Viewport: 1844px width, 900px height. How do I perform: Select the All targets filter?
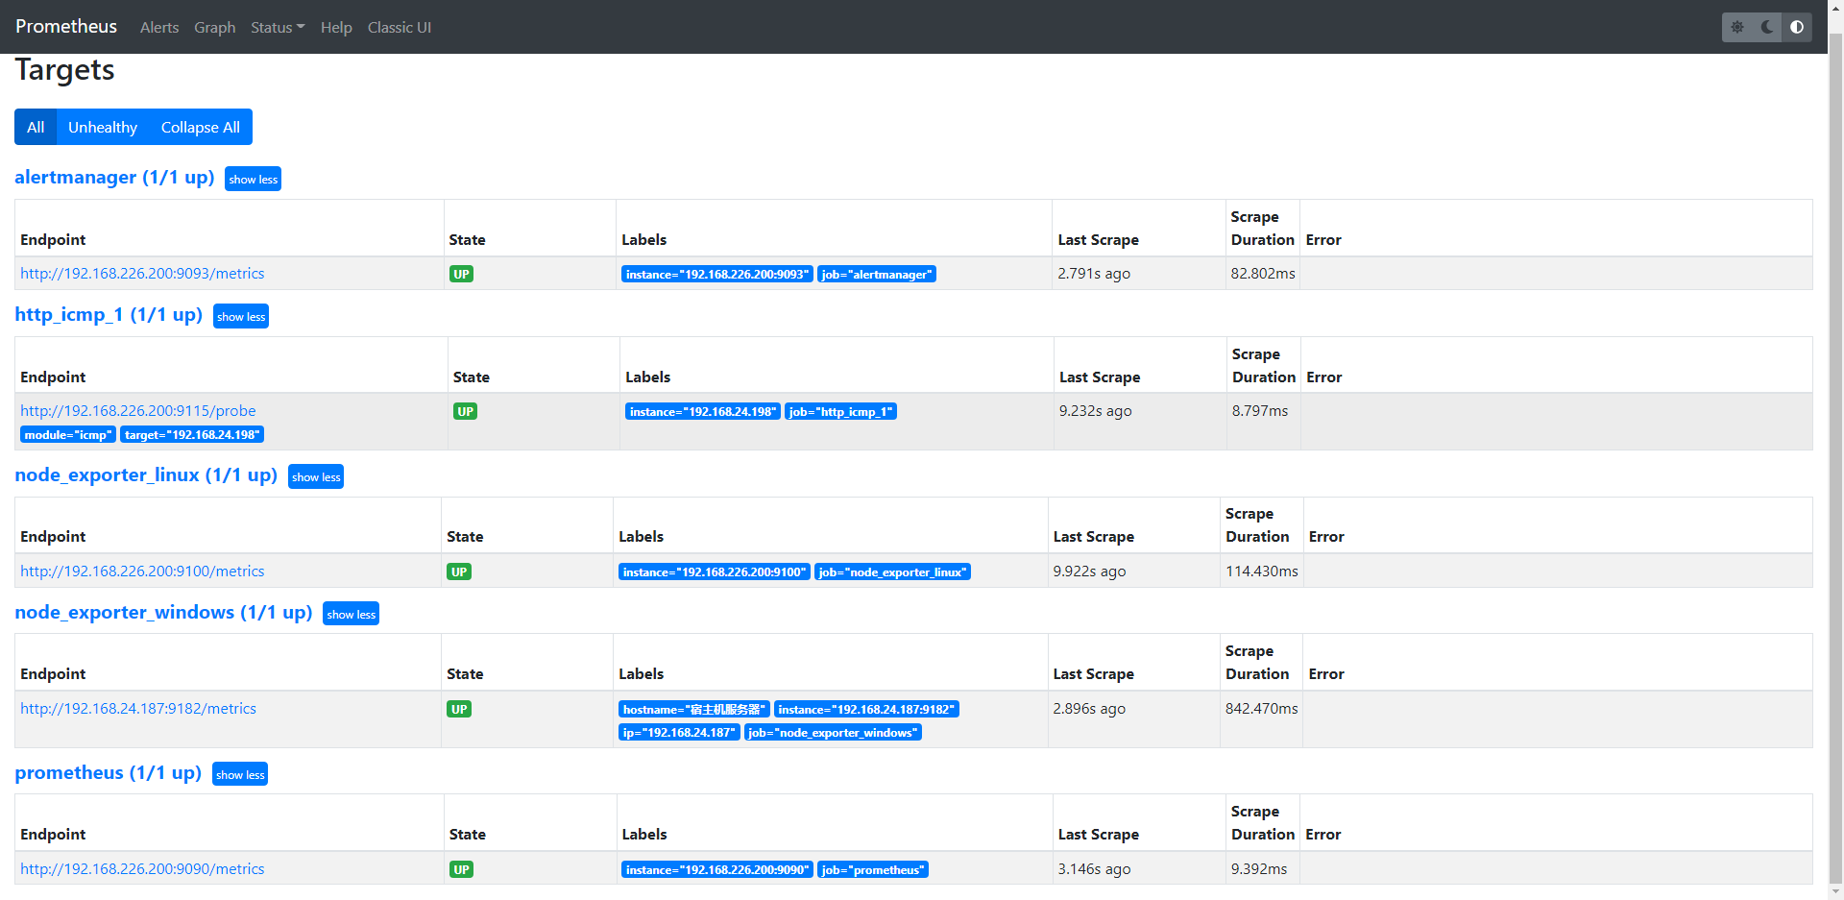[x=36, y=127]
